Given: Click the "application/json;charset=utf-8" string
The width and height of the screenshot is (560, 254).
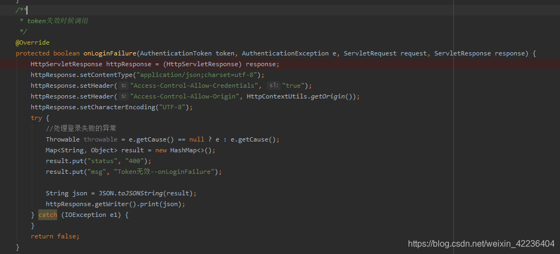Looking at the screenshot, I should coord(196,75).
